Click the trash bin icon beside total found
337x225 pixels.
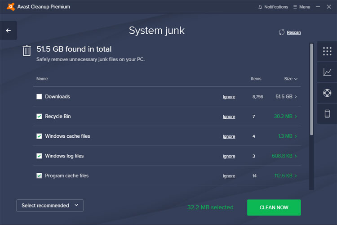pyautogui.click(x=27, y=50)
